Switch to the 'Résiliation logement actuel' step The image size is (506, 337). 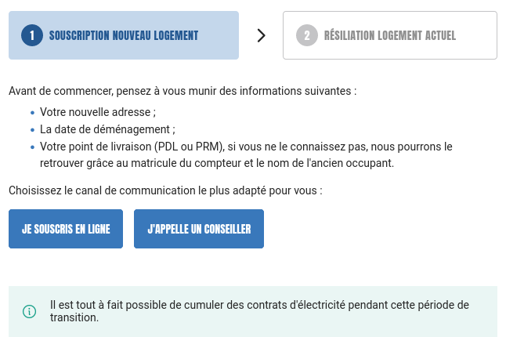click(390, 35)
